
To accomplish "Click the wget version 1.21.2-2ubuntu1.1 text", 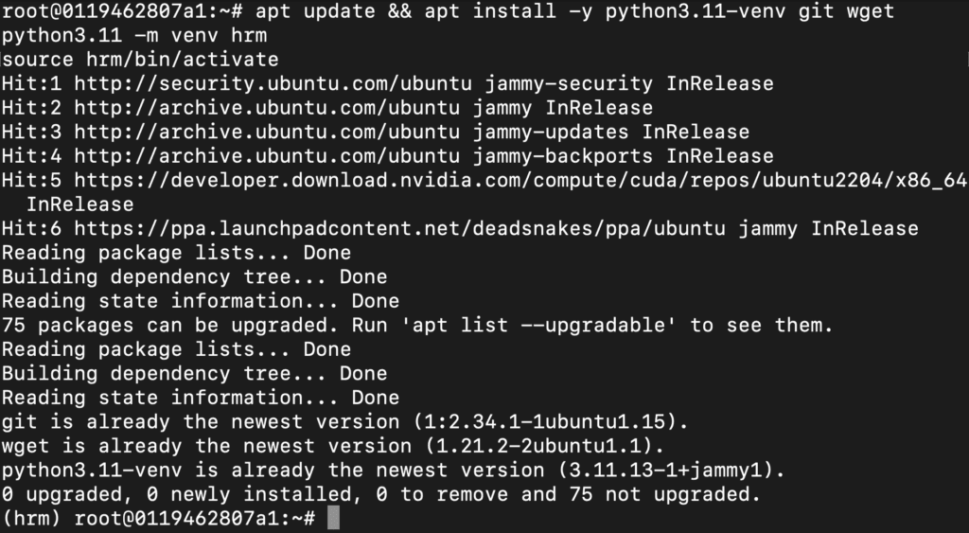I will click(538, 447).
